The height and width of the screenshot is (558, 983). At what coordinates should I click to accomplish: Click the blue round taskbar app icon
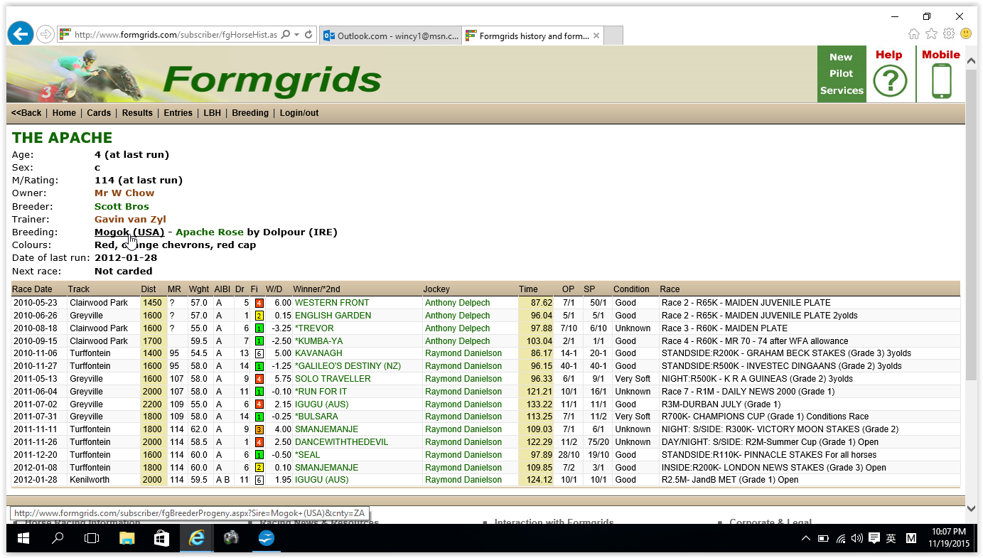[x=265, y=538]
